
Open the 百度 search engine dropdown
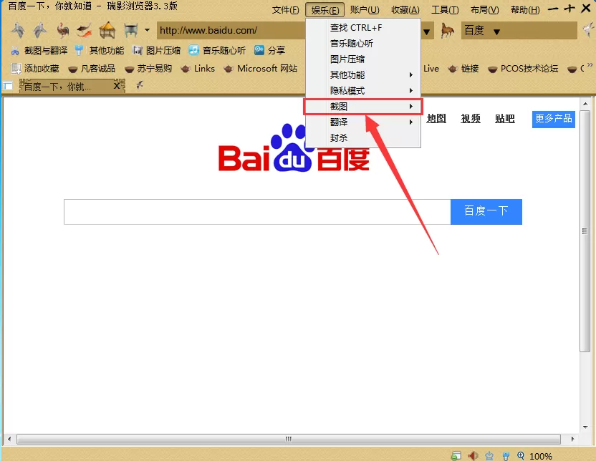(x=496, y=32)
